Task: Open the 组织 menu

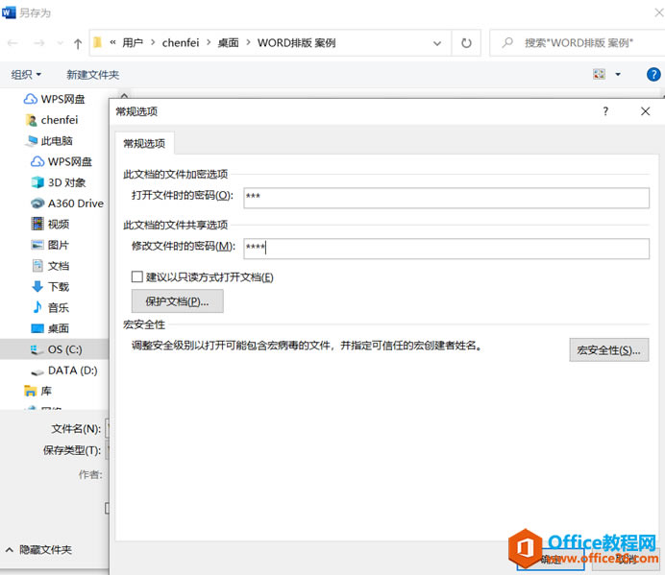Action: coord(26,75)
